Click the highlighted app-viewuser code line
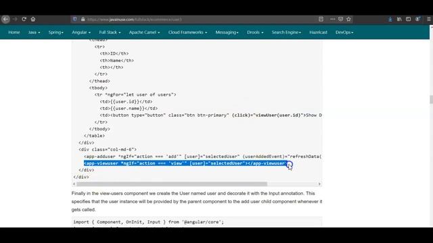This screenshot has height=243, width=433. point(185,163)
